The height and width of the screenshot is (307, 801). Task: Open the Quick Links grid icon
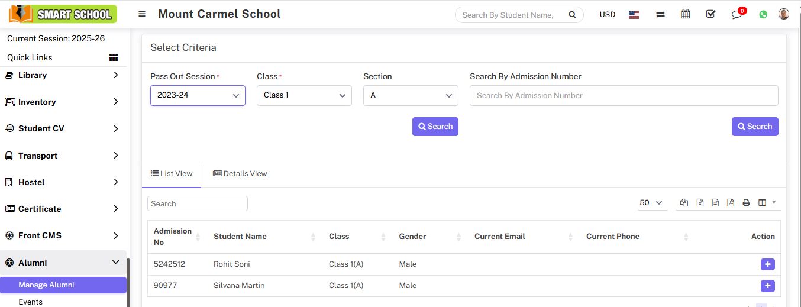[114, 57]
